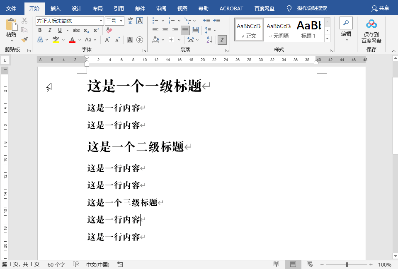The width and height of the screenshot is (398, 269).
Task: Open the font name dropdown
Action: tap(101, 21)
